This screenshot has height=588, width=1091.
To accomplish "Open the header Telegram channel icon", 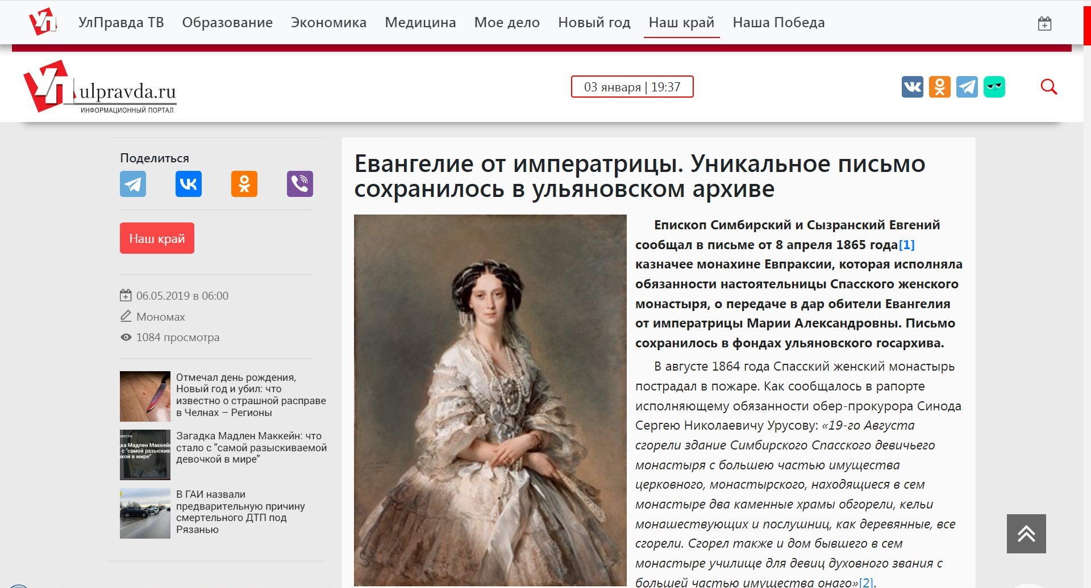I will [x=967, y=87].
